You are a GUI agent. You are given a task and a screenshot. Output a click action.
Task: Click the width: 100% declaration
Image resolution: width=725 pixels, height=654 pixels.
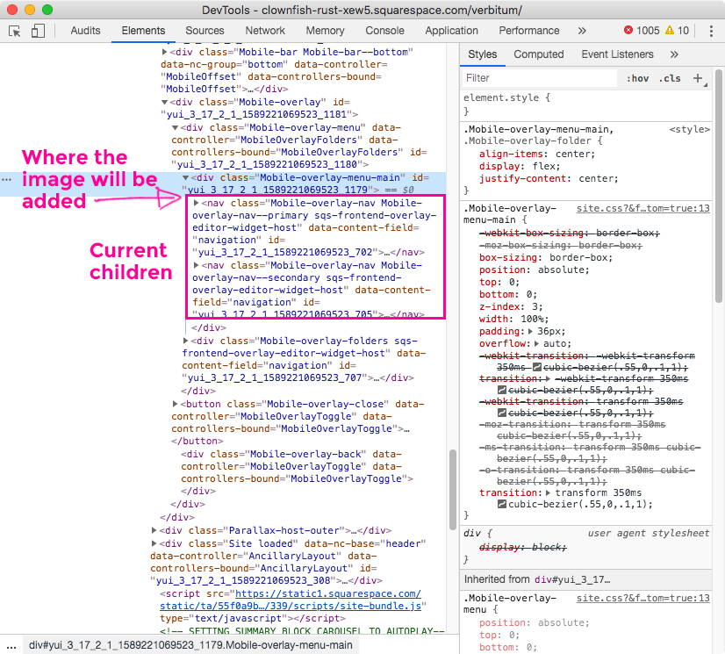(x=513, y=320)
